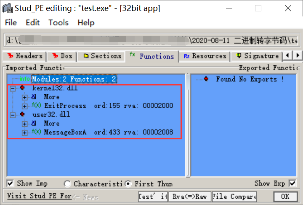
Task: Expand the MessageBoxA function node
Action: click(24, 133)
